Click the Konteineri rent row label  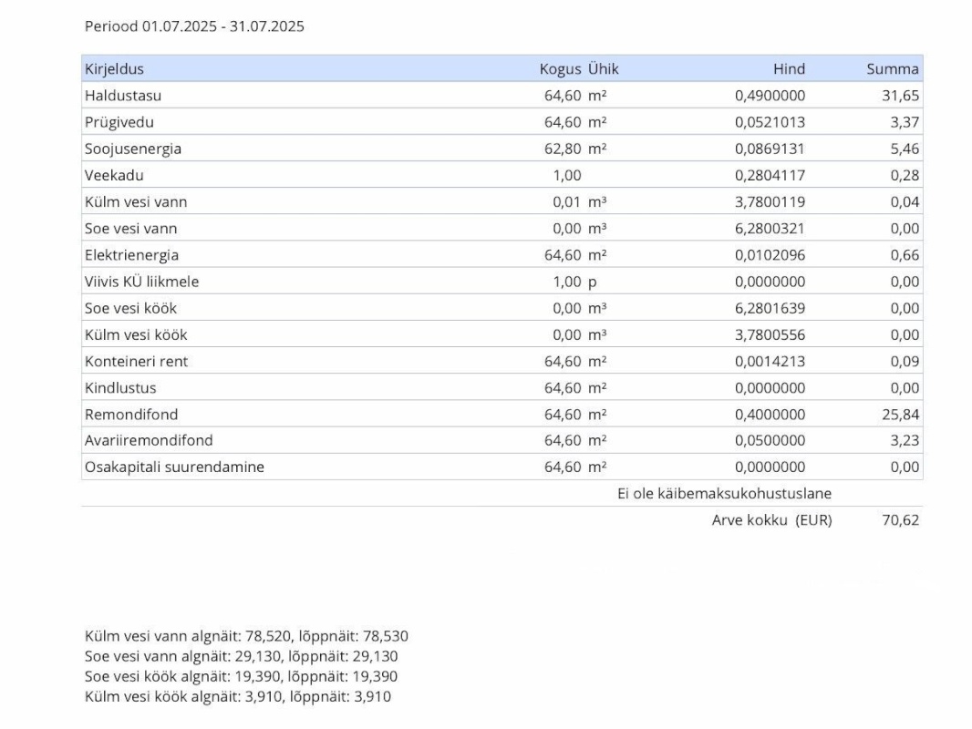coord(136,361)
